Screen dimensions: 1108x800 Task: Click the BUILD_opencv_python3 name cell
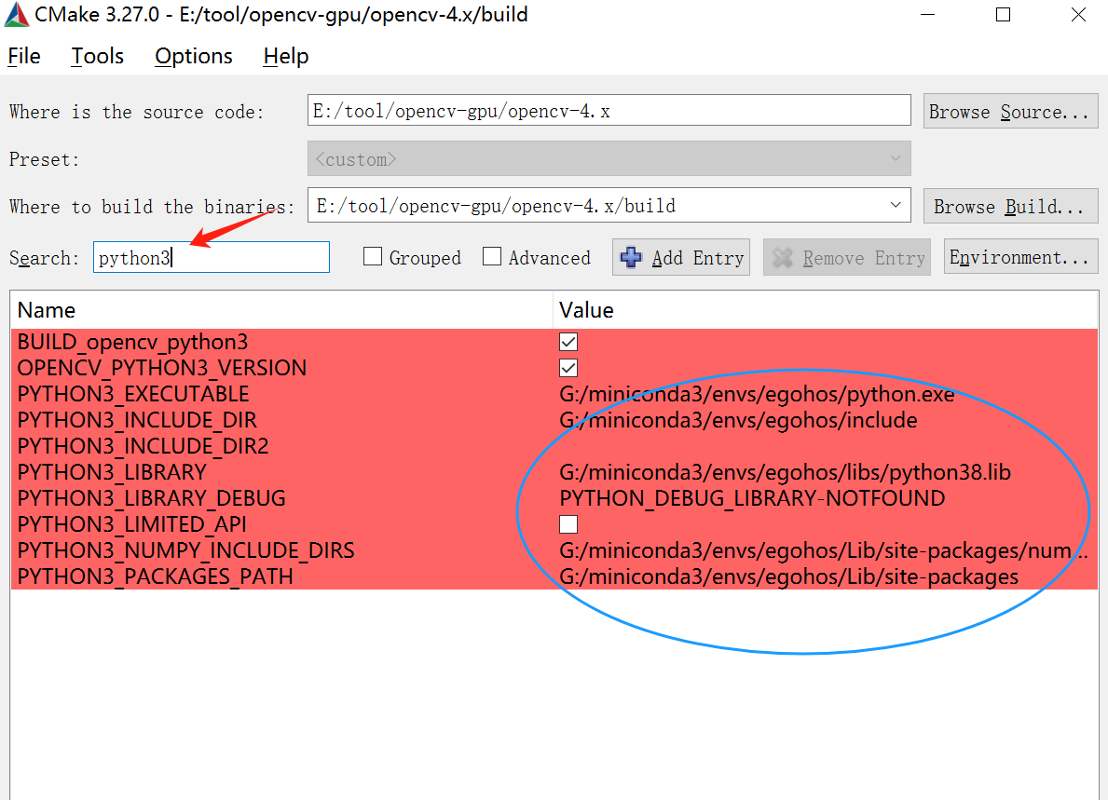pos(133,342)
